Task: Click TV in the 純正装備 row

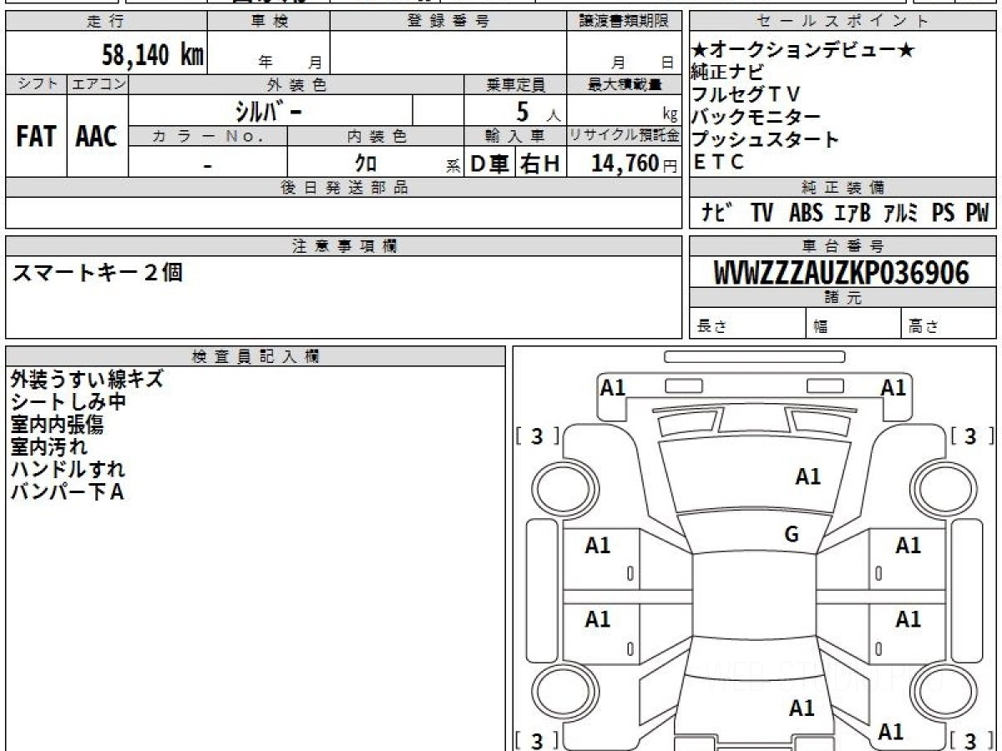Action: (x=762, y=213)
